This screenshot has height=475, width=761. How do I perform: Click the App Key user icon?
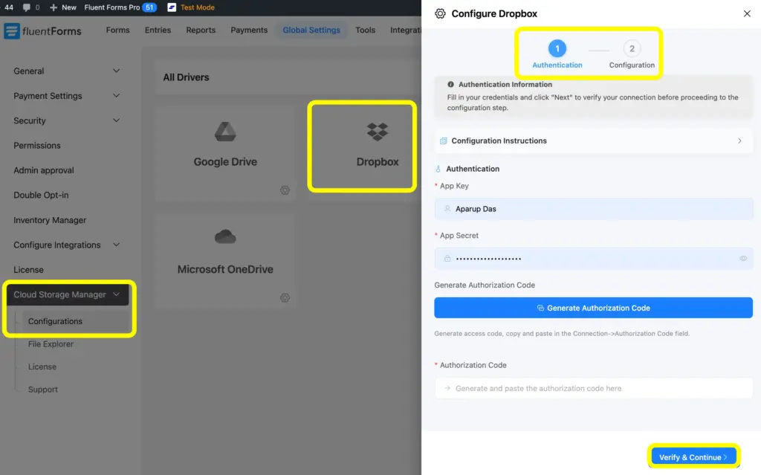coord(447,209)
